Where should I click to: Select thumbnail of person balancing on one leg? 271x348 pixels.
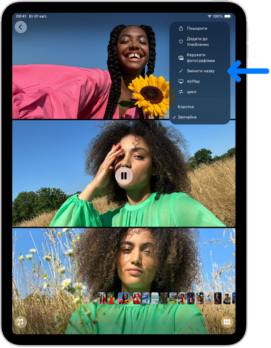point(146,298)
